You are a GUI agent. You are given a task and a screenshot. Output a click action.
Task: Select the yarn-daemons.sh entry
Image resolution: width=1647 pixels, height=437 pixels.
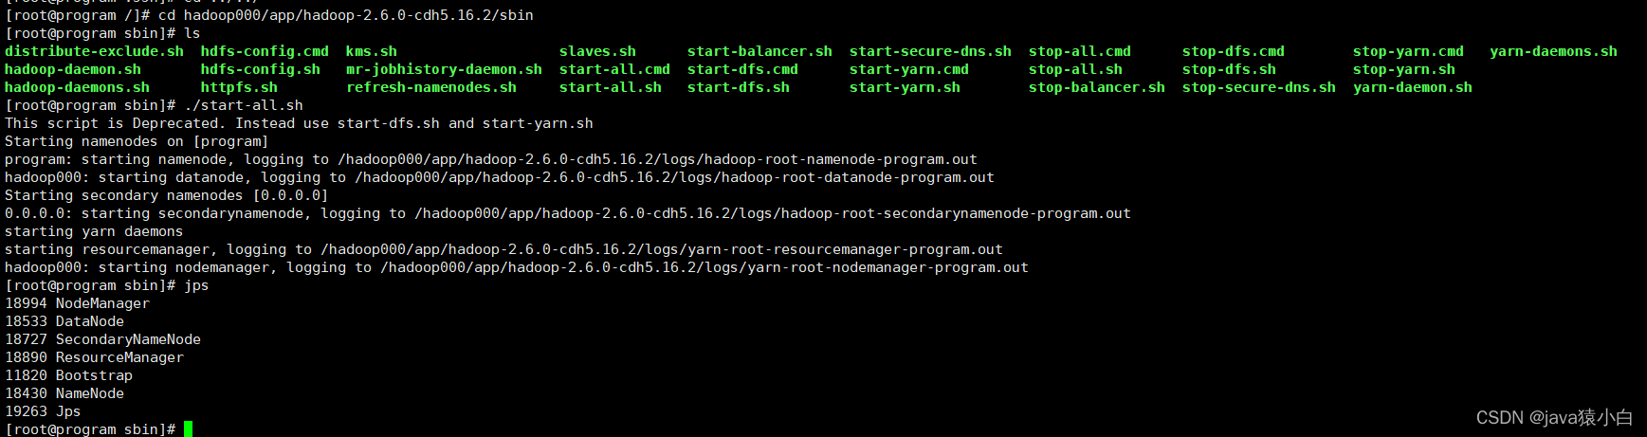[x=1553, y=51]
